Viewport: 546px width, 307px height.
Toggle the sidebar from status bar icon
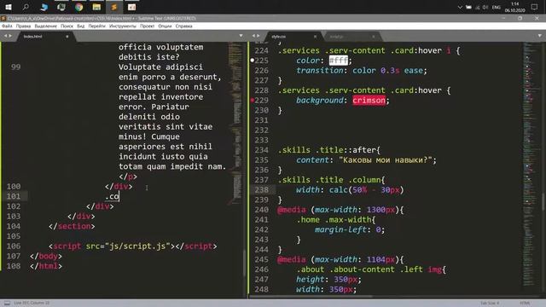point(7,304)
